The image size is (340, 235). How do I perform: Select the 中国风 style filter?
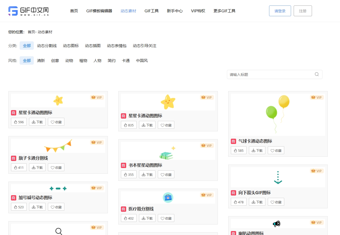tap(142, 60)
